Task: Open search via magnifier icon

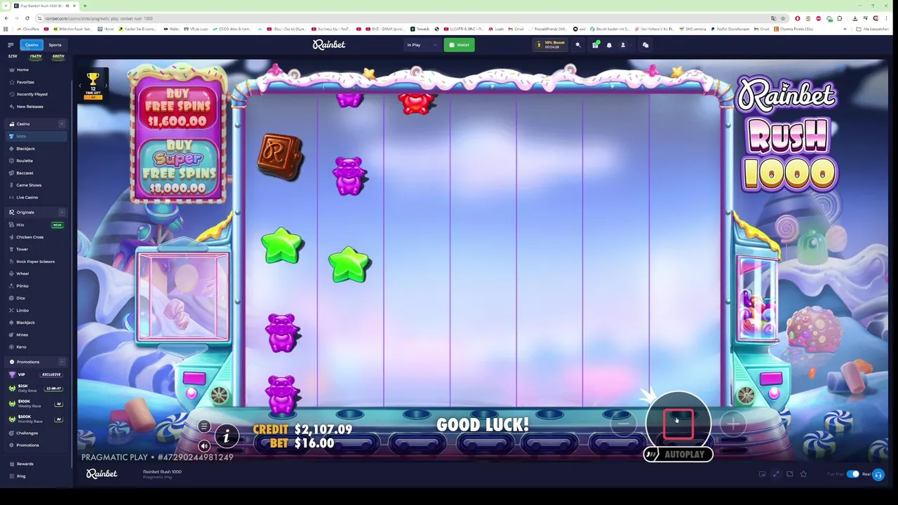Action: 578,45
